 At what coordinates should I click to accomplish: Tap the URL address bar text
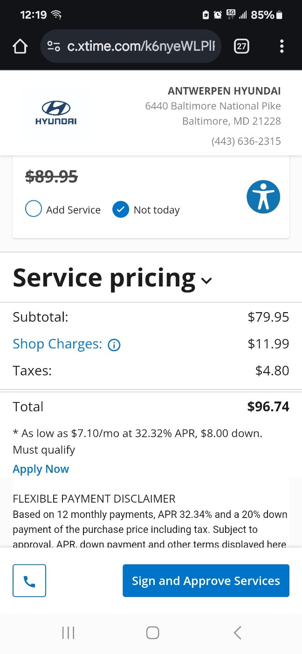tap(141, 46)
